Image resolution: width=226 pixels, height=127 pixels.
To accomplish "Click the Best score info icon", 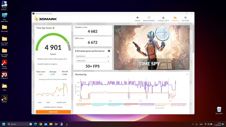I will click(67, 72).
